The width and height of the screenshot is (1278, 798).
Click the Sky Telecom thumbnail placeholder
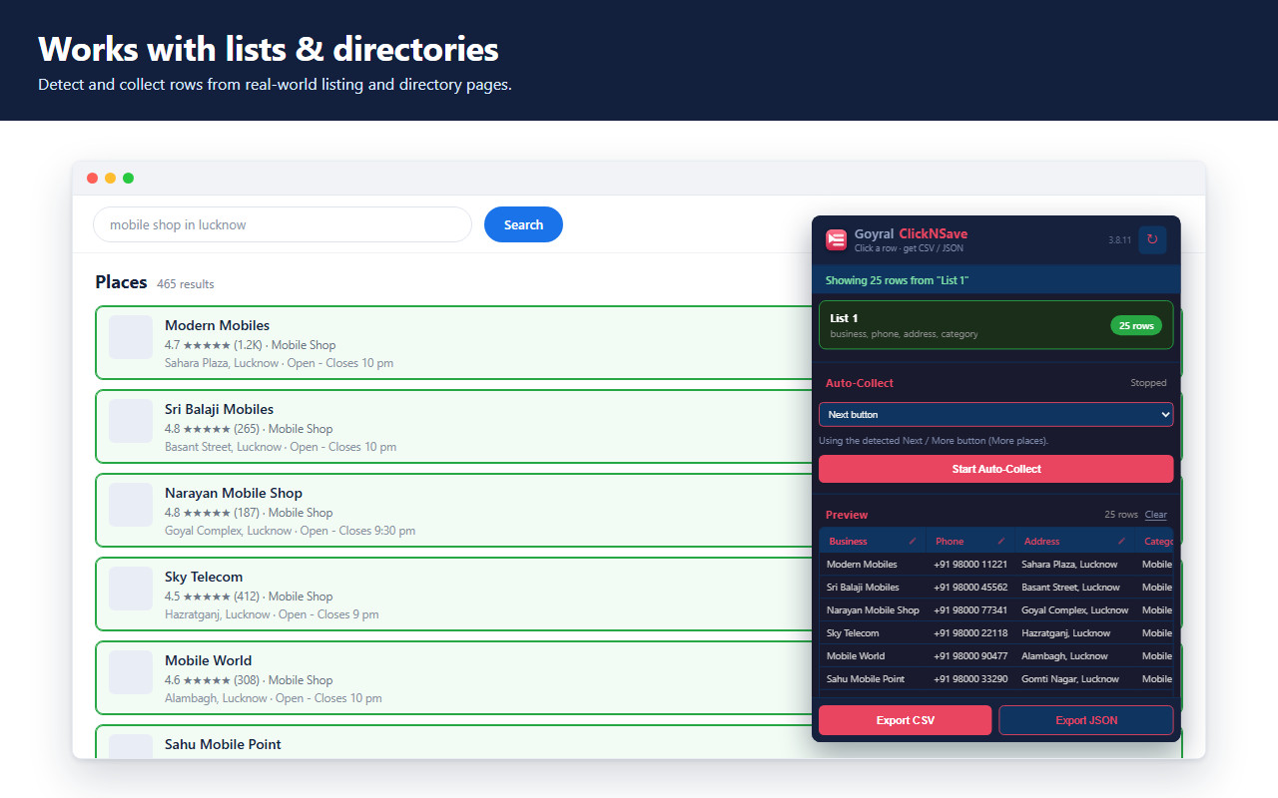click(x=131, y=589)
